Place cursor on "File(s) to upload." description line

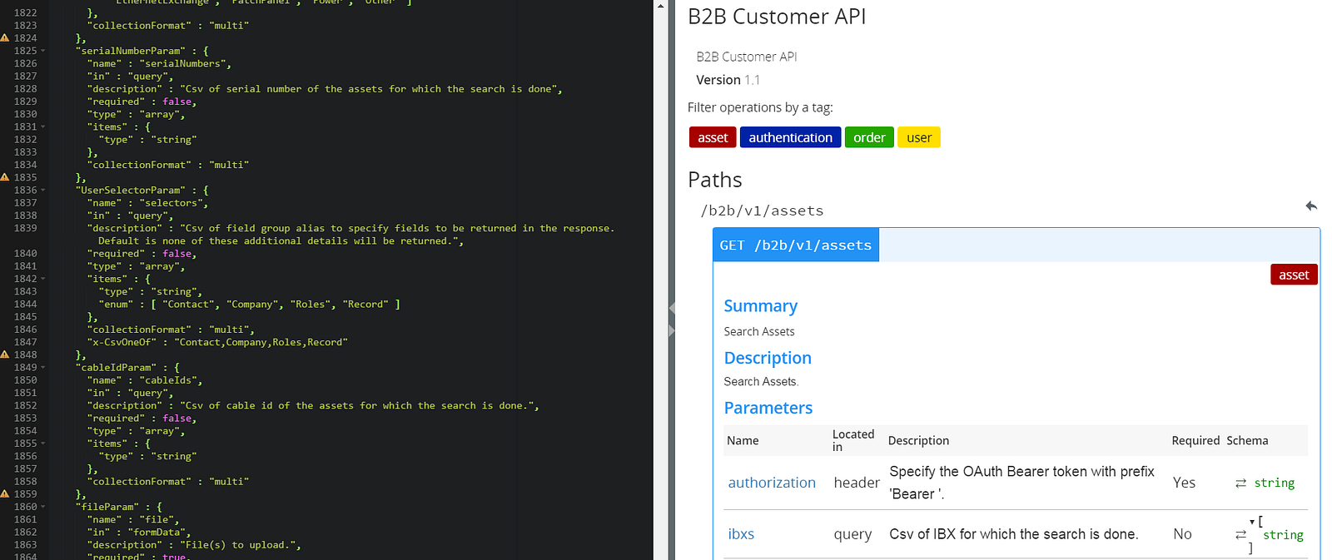click(x=194, y=545)
